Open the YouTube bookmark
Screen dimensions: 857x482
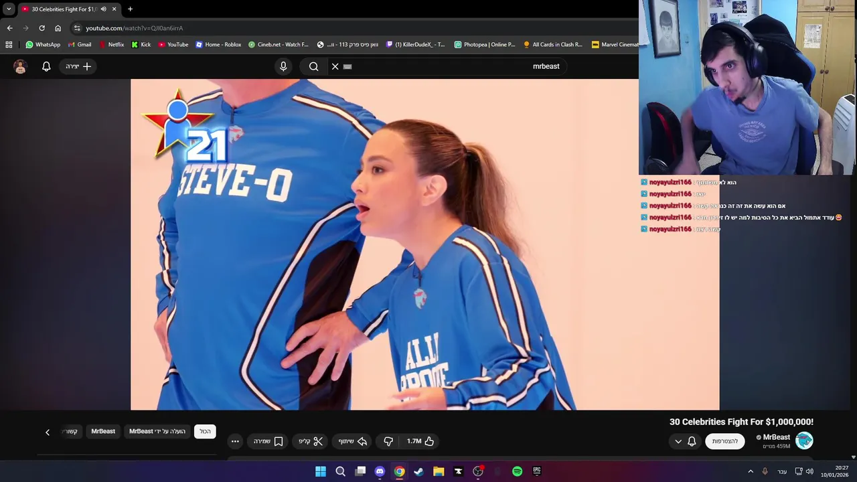173,45
